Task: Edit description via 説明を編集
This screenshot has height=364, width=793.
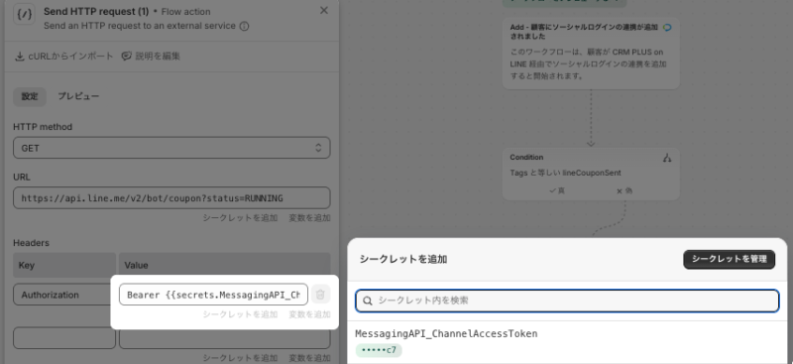Action: point(151,57)
